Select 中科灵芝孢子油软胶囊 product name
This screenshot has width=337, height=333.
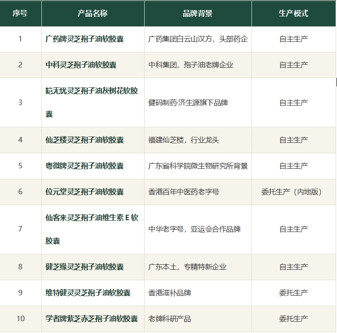tap(81, 65)
